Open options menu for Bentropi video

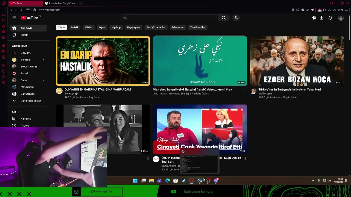[148, 90]
